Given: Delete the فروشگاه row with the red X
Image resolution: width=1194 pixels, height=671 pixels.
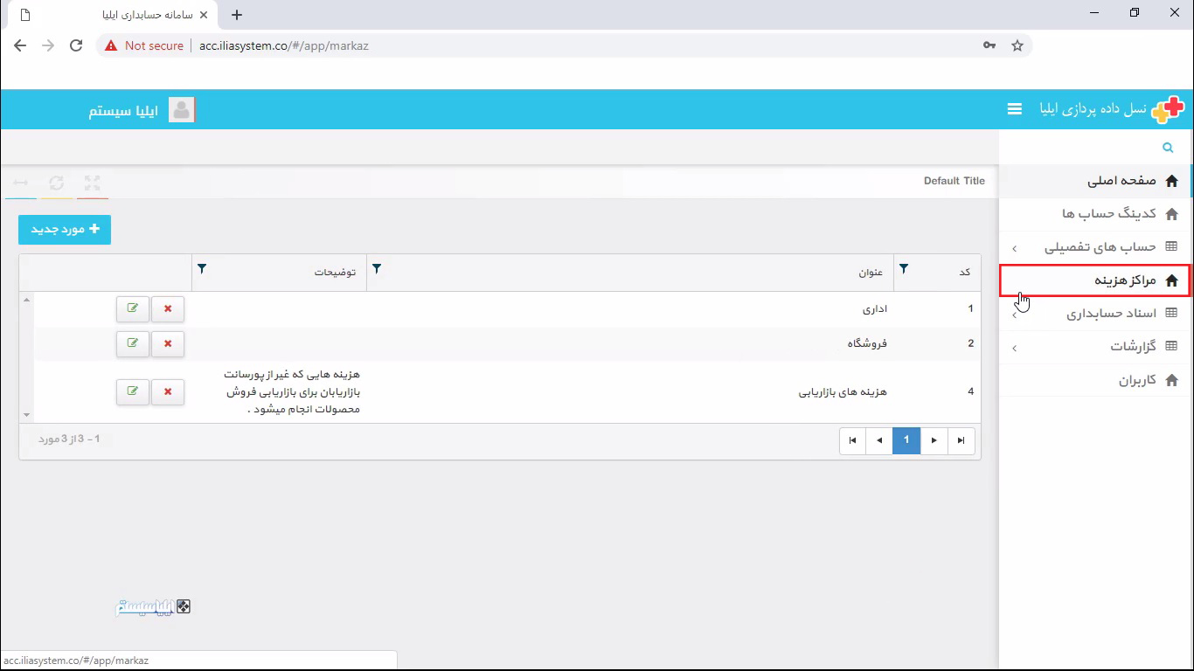Looking at the screenshot, I should pyautogui.click(x=167, y=343).
